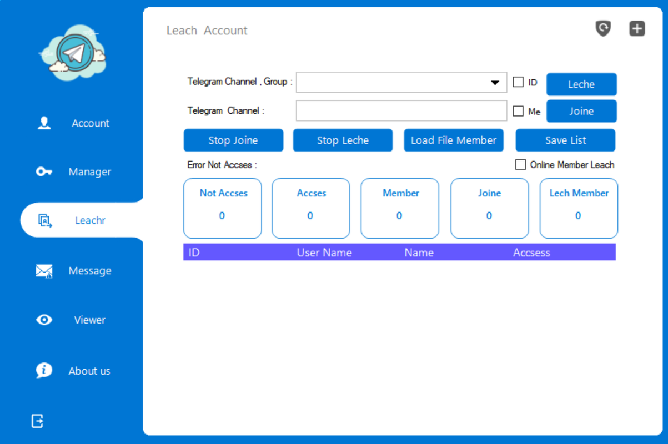Click the Name column header

pyautogui.click(x=419, y=253)
